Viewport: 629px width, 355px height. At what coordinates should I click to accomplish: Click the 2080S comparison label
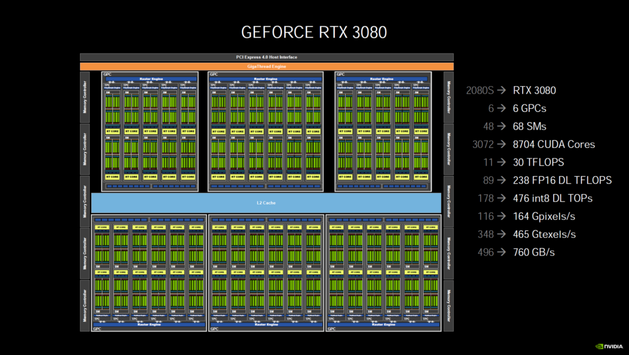(480, 91)
